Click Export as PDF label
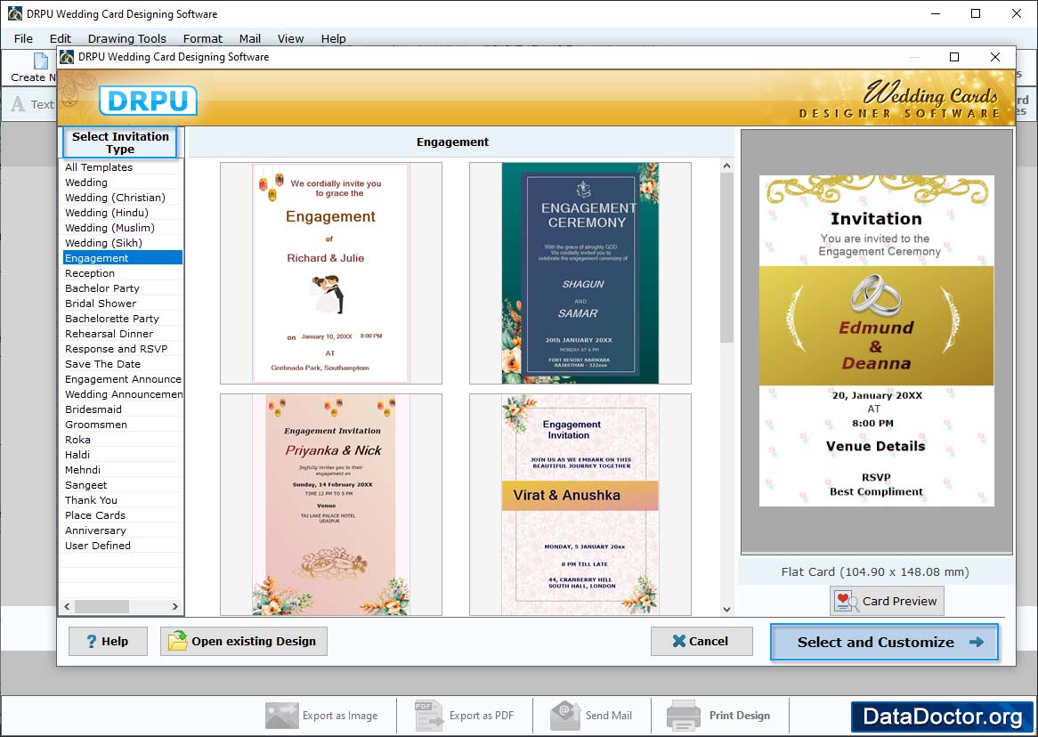1038x737 pixels. [x=482, y=715]
